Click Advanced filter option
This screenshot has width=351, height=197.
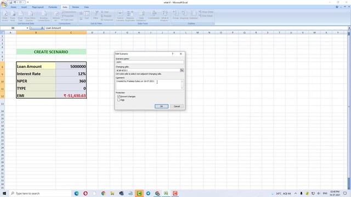tap(107, 20)
